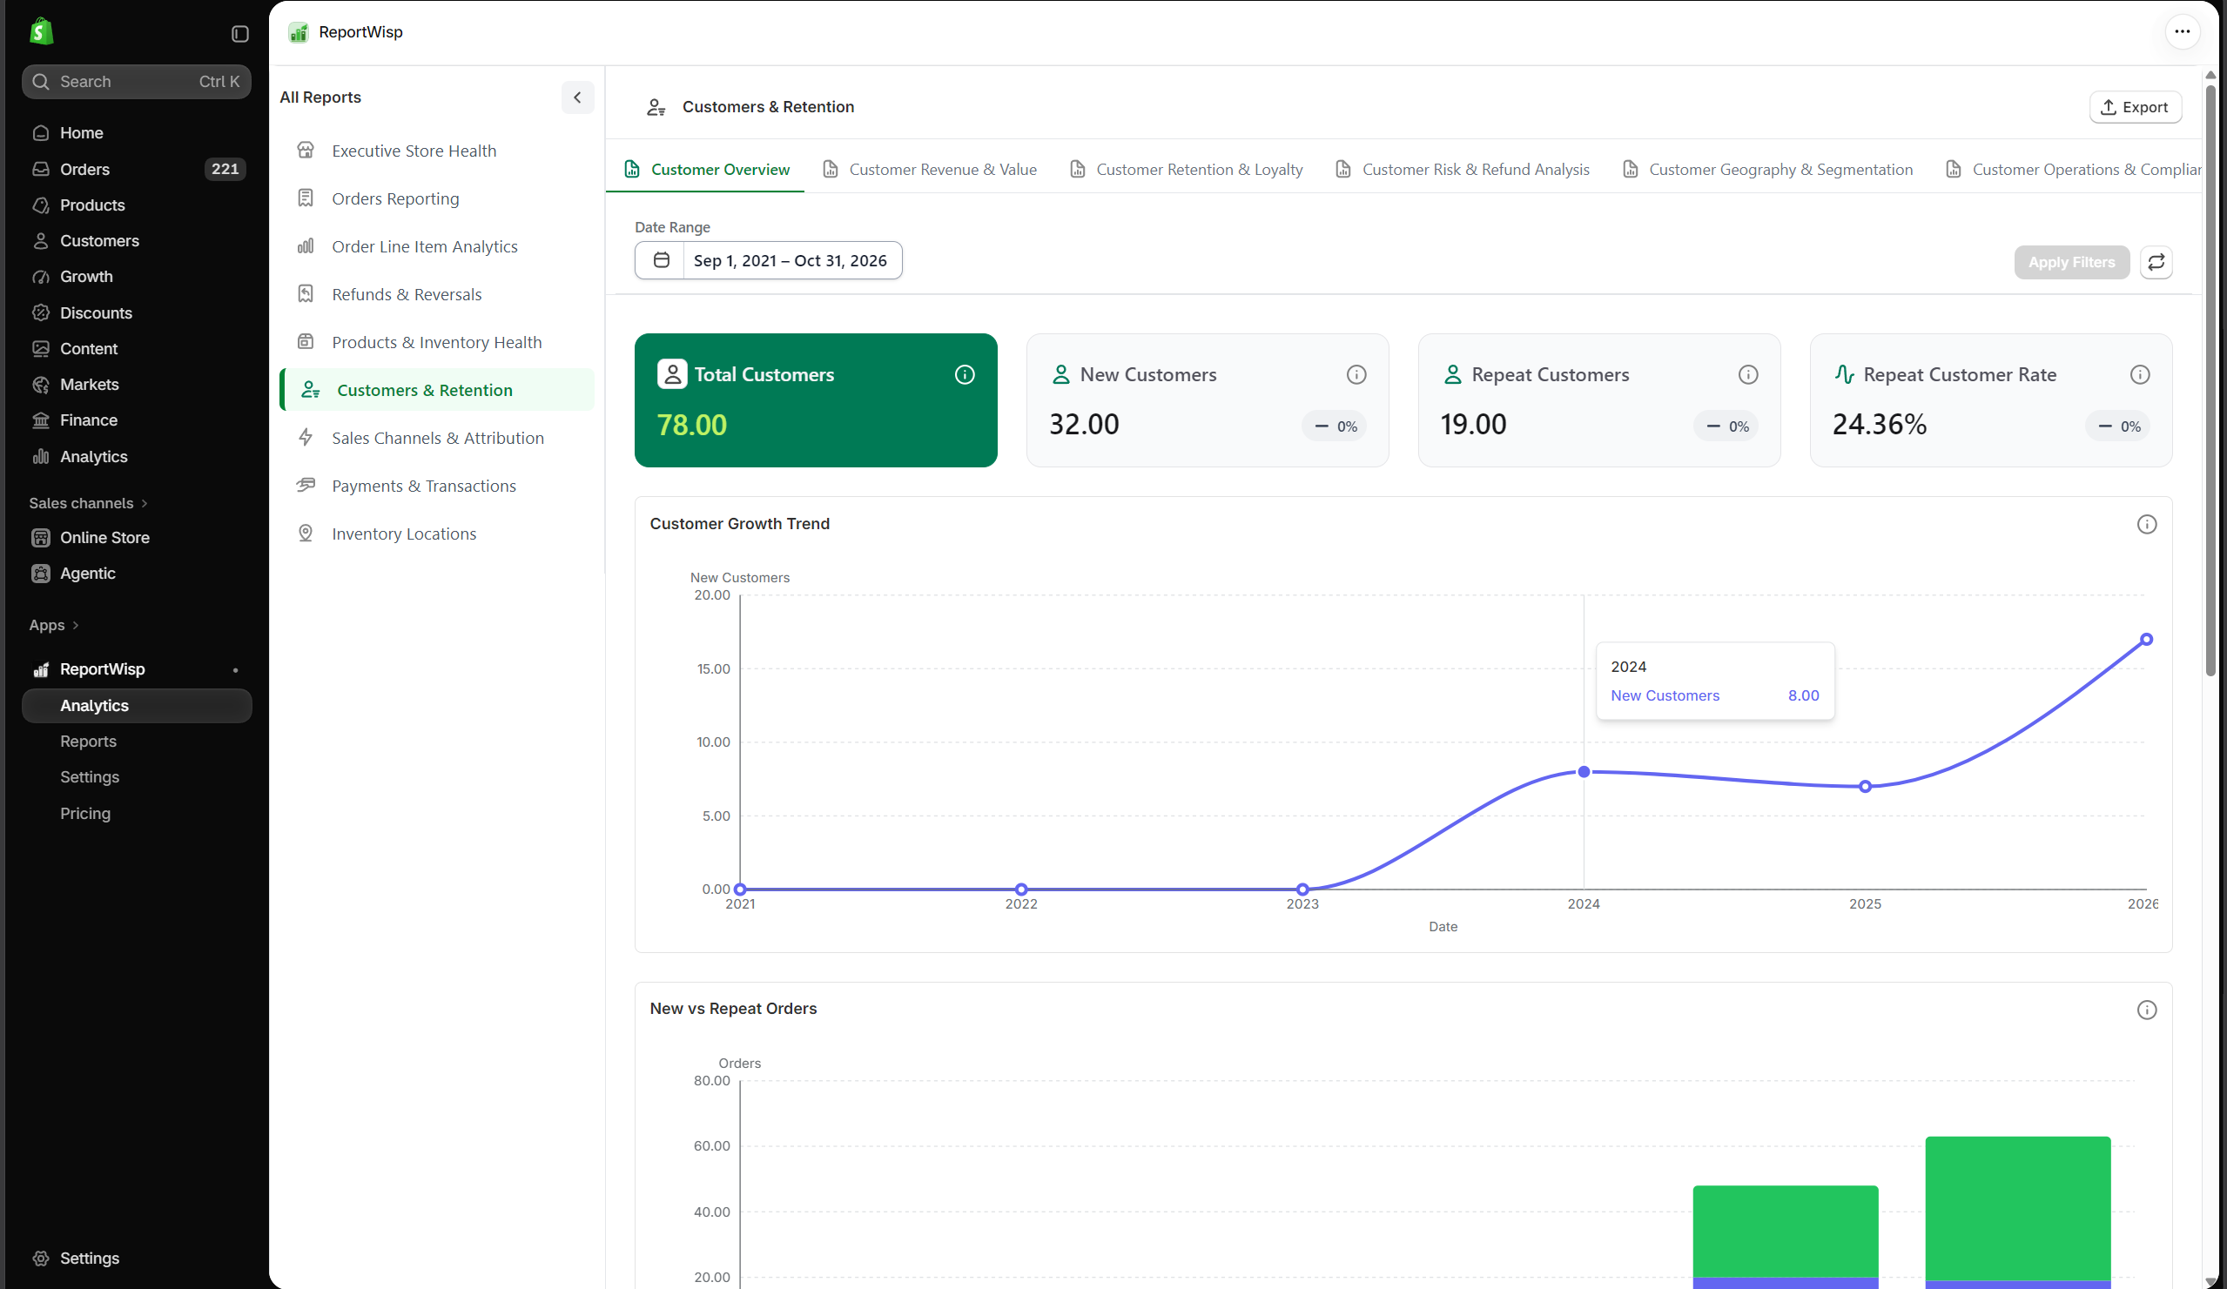Click the page vertical scrollbar
Viewport: 2227px width, 1289px height.
(x=2210, y=379)
